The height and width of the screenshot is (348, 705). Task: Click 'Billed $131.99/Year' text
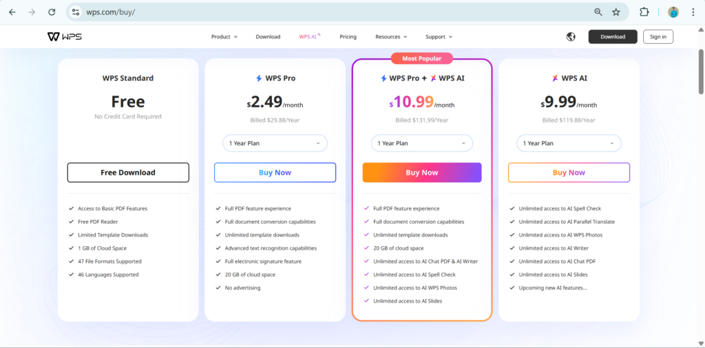click(422, 120)
